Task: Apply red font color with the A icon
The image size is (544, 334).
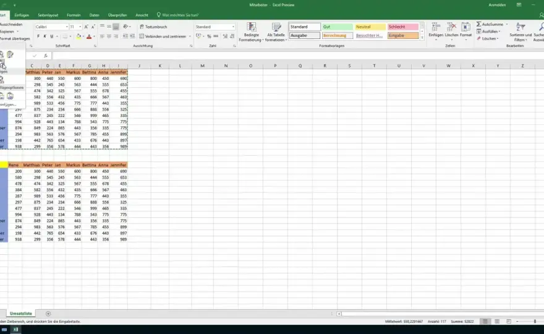Action: tap(89, 36)
